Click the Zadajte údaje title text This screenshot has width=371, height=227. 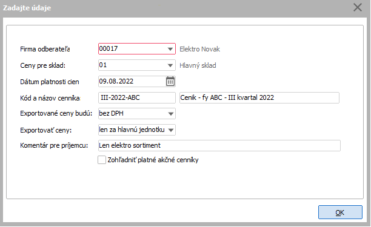27,8
